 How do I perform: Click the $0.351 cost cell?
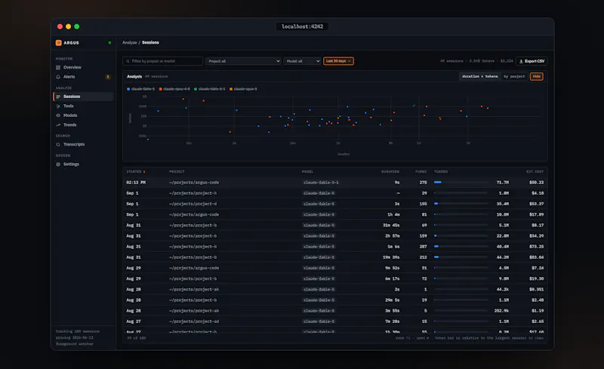[536, 289]
